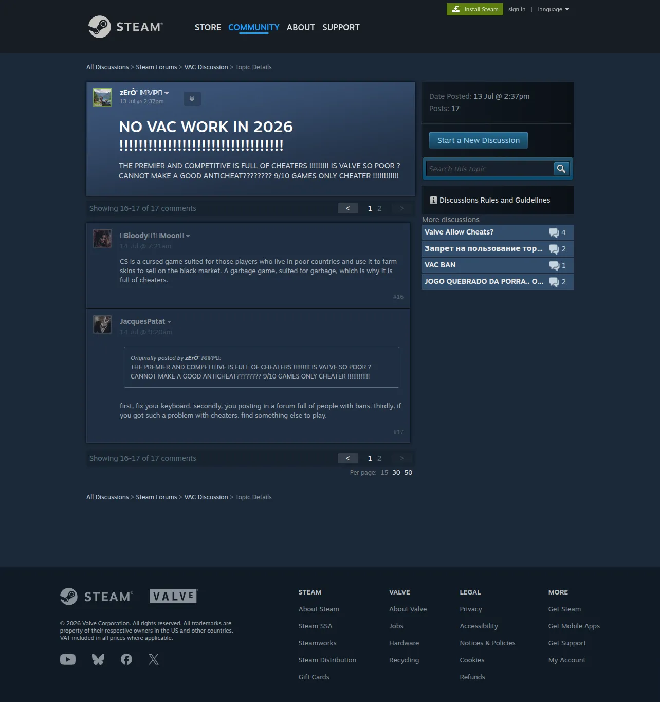Image resolution: width=660 pixels, height=702 pixels.
Task: Open Hardware footer link
Action: click(x=404, y=643)
